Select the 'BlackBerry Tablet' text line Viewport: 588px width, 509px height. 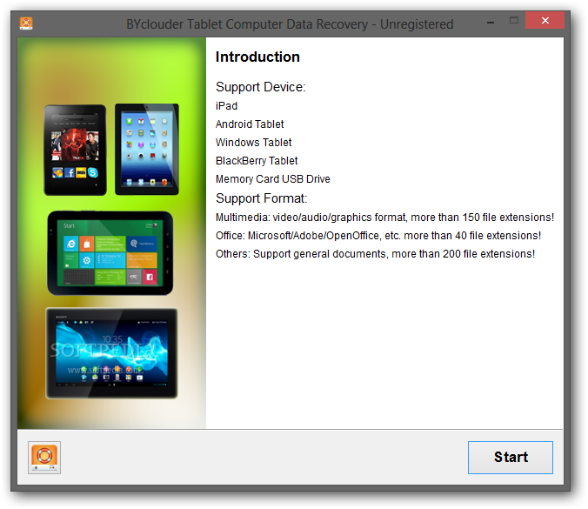coord(257,161)
